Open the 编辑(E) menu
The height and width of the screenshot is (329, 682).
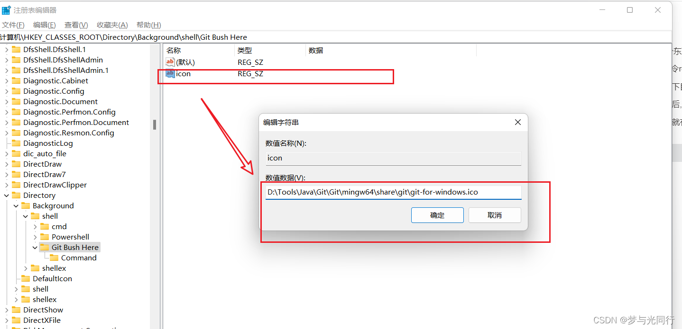pyautogui.click(x=45, y=25)
